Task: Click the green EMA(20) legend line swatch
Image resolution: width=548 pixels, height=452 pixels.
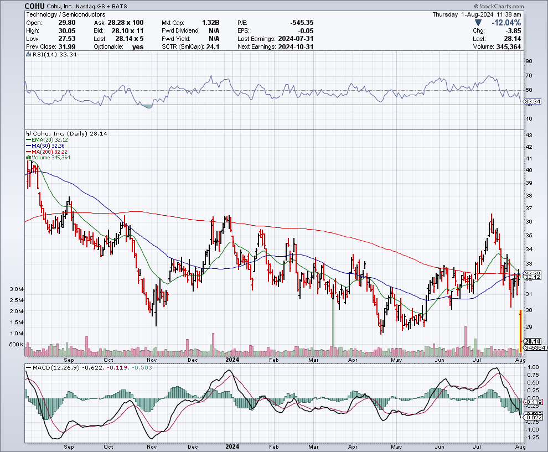Action: coord(28,141)
